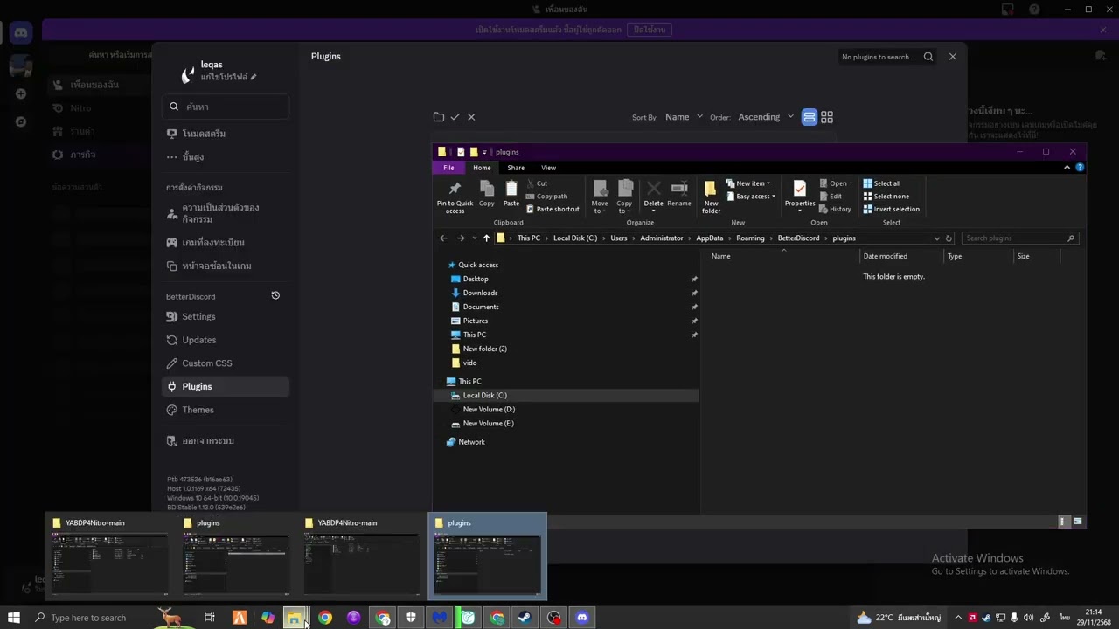Open the Easy access dropdown
This screenshot has height=629, width=1119.
coord(751,197)
